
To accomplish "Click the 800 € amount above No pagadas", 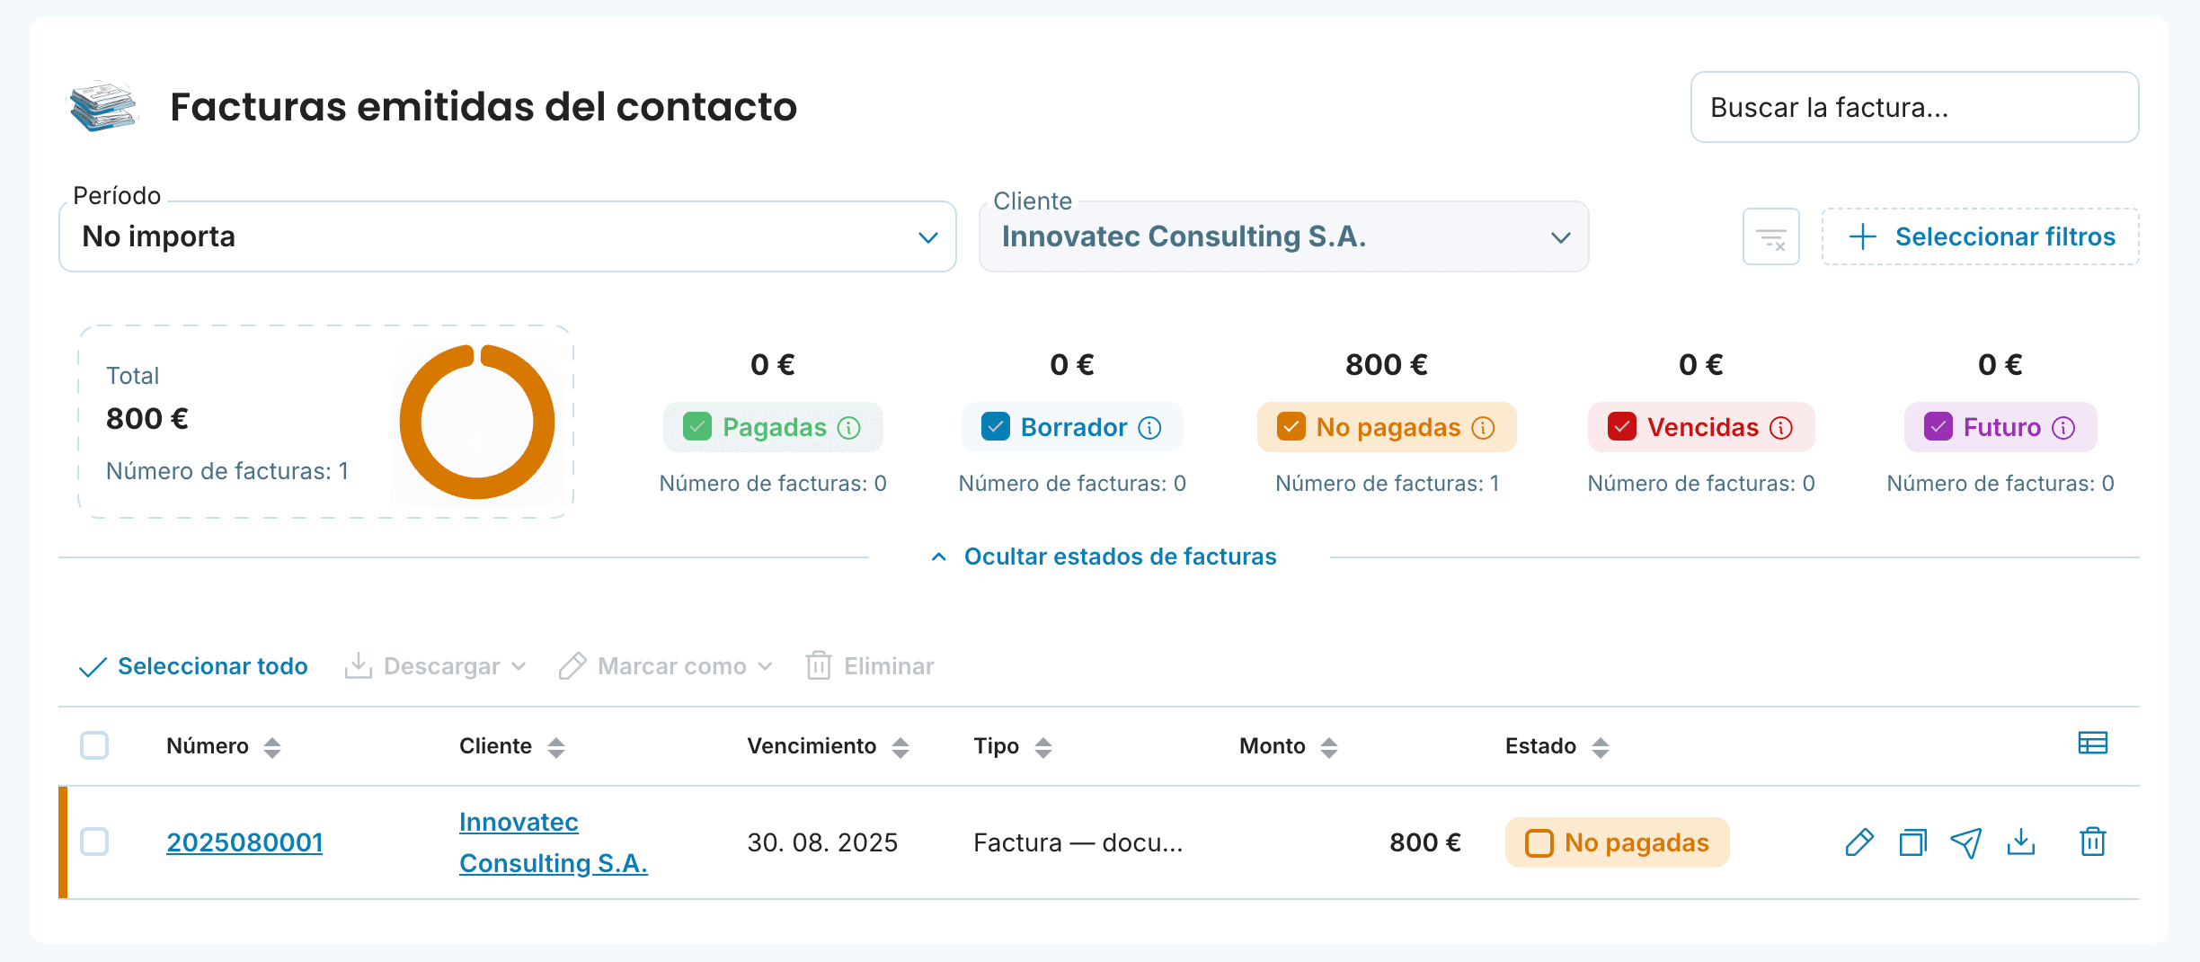I will pos(1387,365).
